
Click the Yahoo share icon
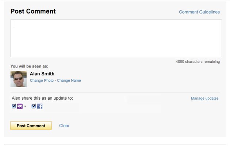[20, 106]
